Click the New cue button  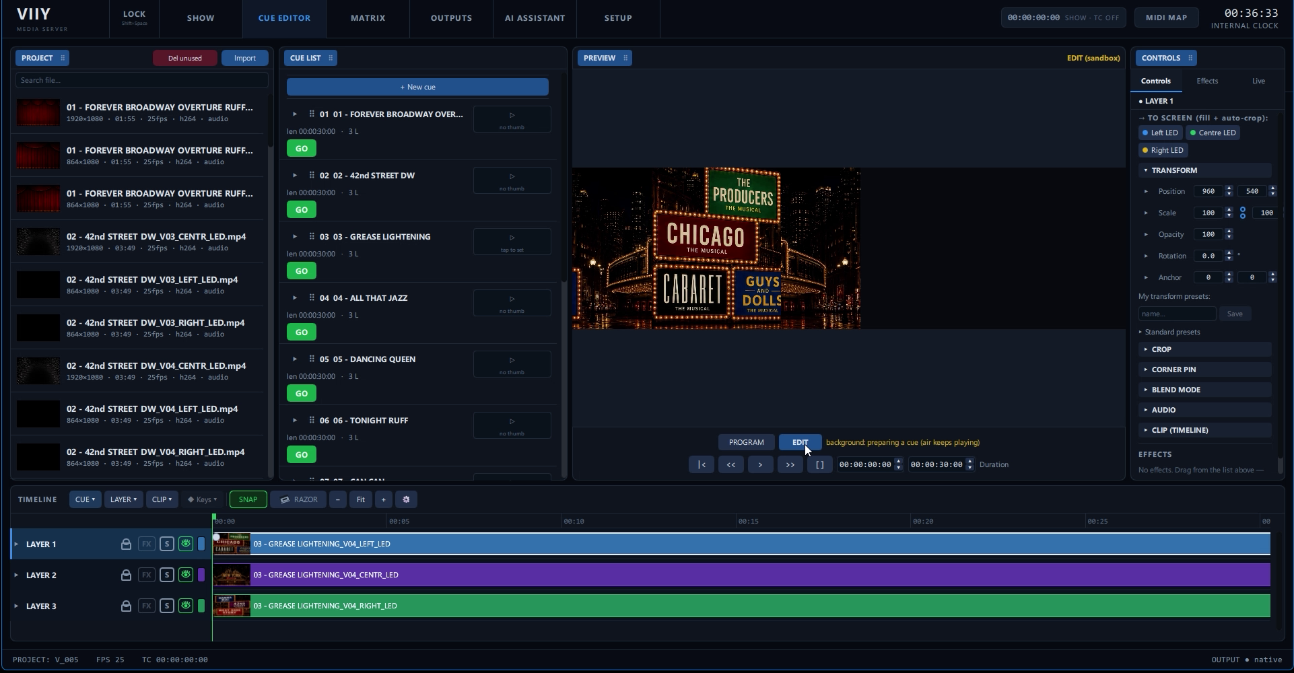point(417,87)
